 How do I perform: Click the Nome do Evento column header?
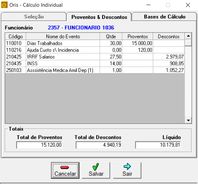click(x=63, y=36)
